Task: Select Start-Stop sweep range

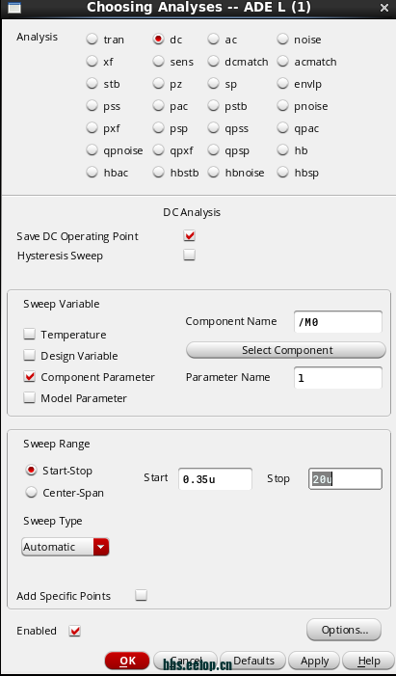Action: click(31, 471)
